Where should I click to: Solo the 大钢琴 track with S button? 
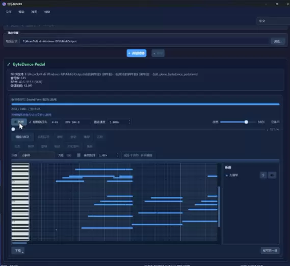(263, 175)
